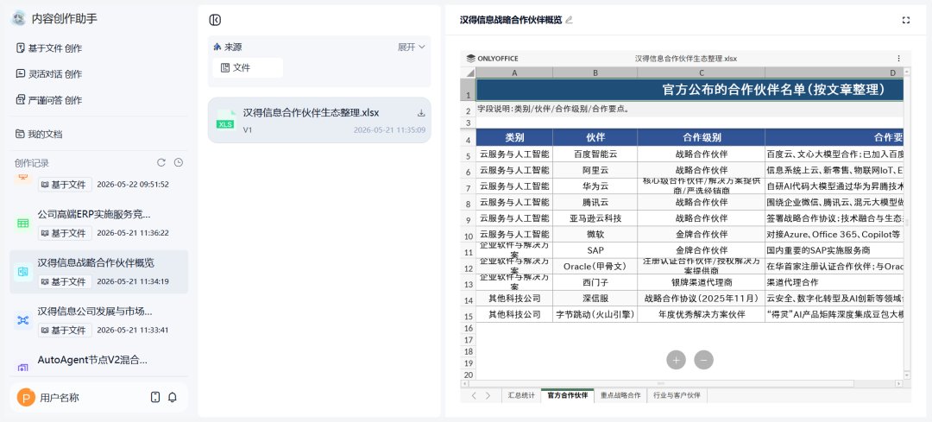Switch to 行业与客户伙伴 sheet tab
Image resolution: width=932 pixels, height=422 pixels.
click(677, 395)
